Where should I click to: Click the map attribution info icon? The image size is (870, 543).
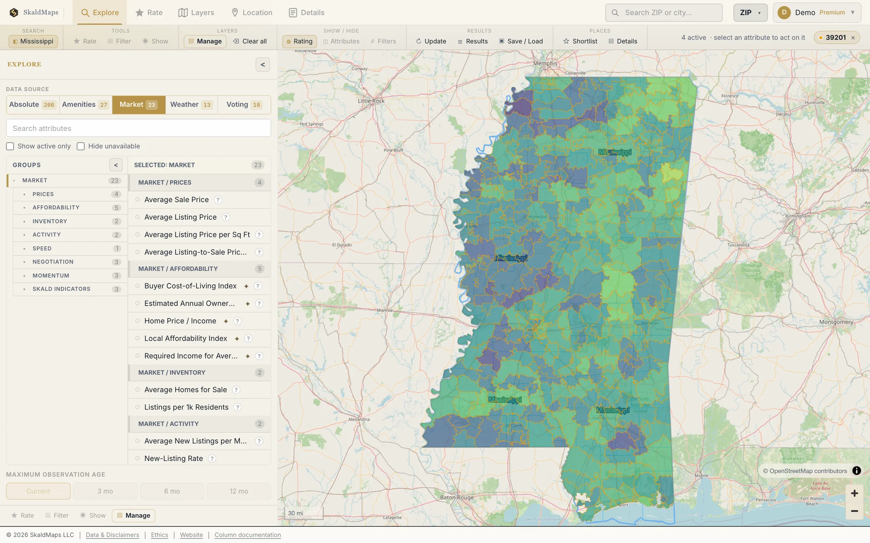857,471
